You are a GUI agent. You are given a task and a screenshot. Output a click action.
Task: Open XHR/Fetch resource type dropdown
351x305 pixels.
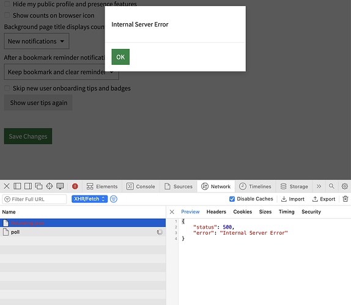(x=89, y=199)
